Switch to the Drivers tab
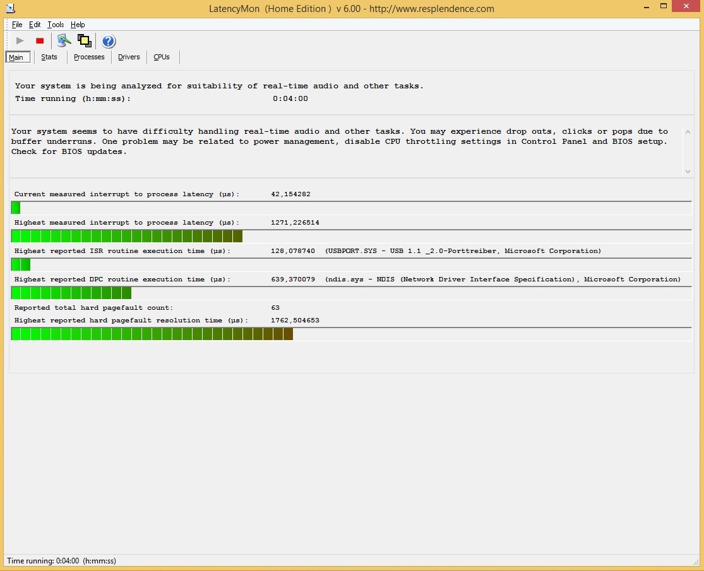Image resolution: width=704 pixels, height=571 pixels. 129,57
